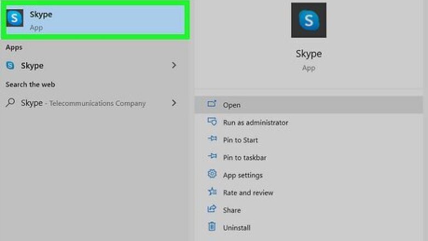Launch the Skype App best match result
428x241 pixels.
(x=97, y=20)
